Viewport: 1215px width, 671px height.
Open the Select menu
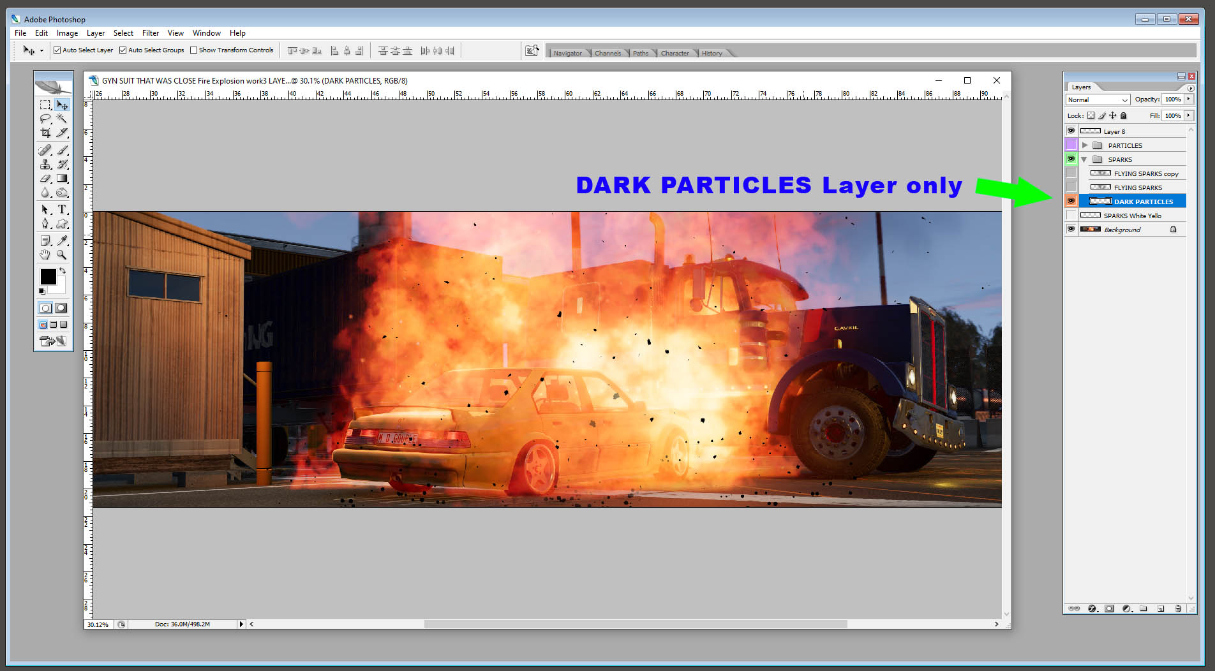pos(123,33)
